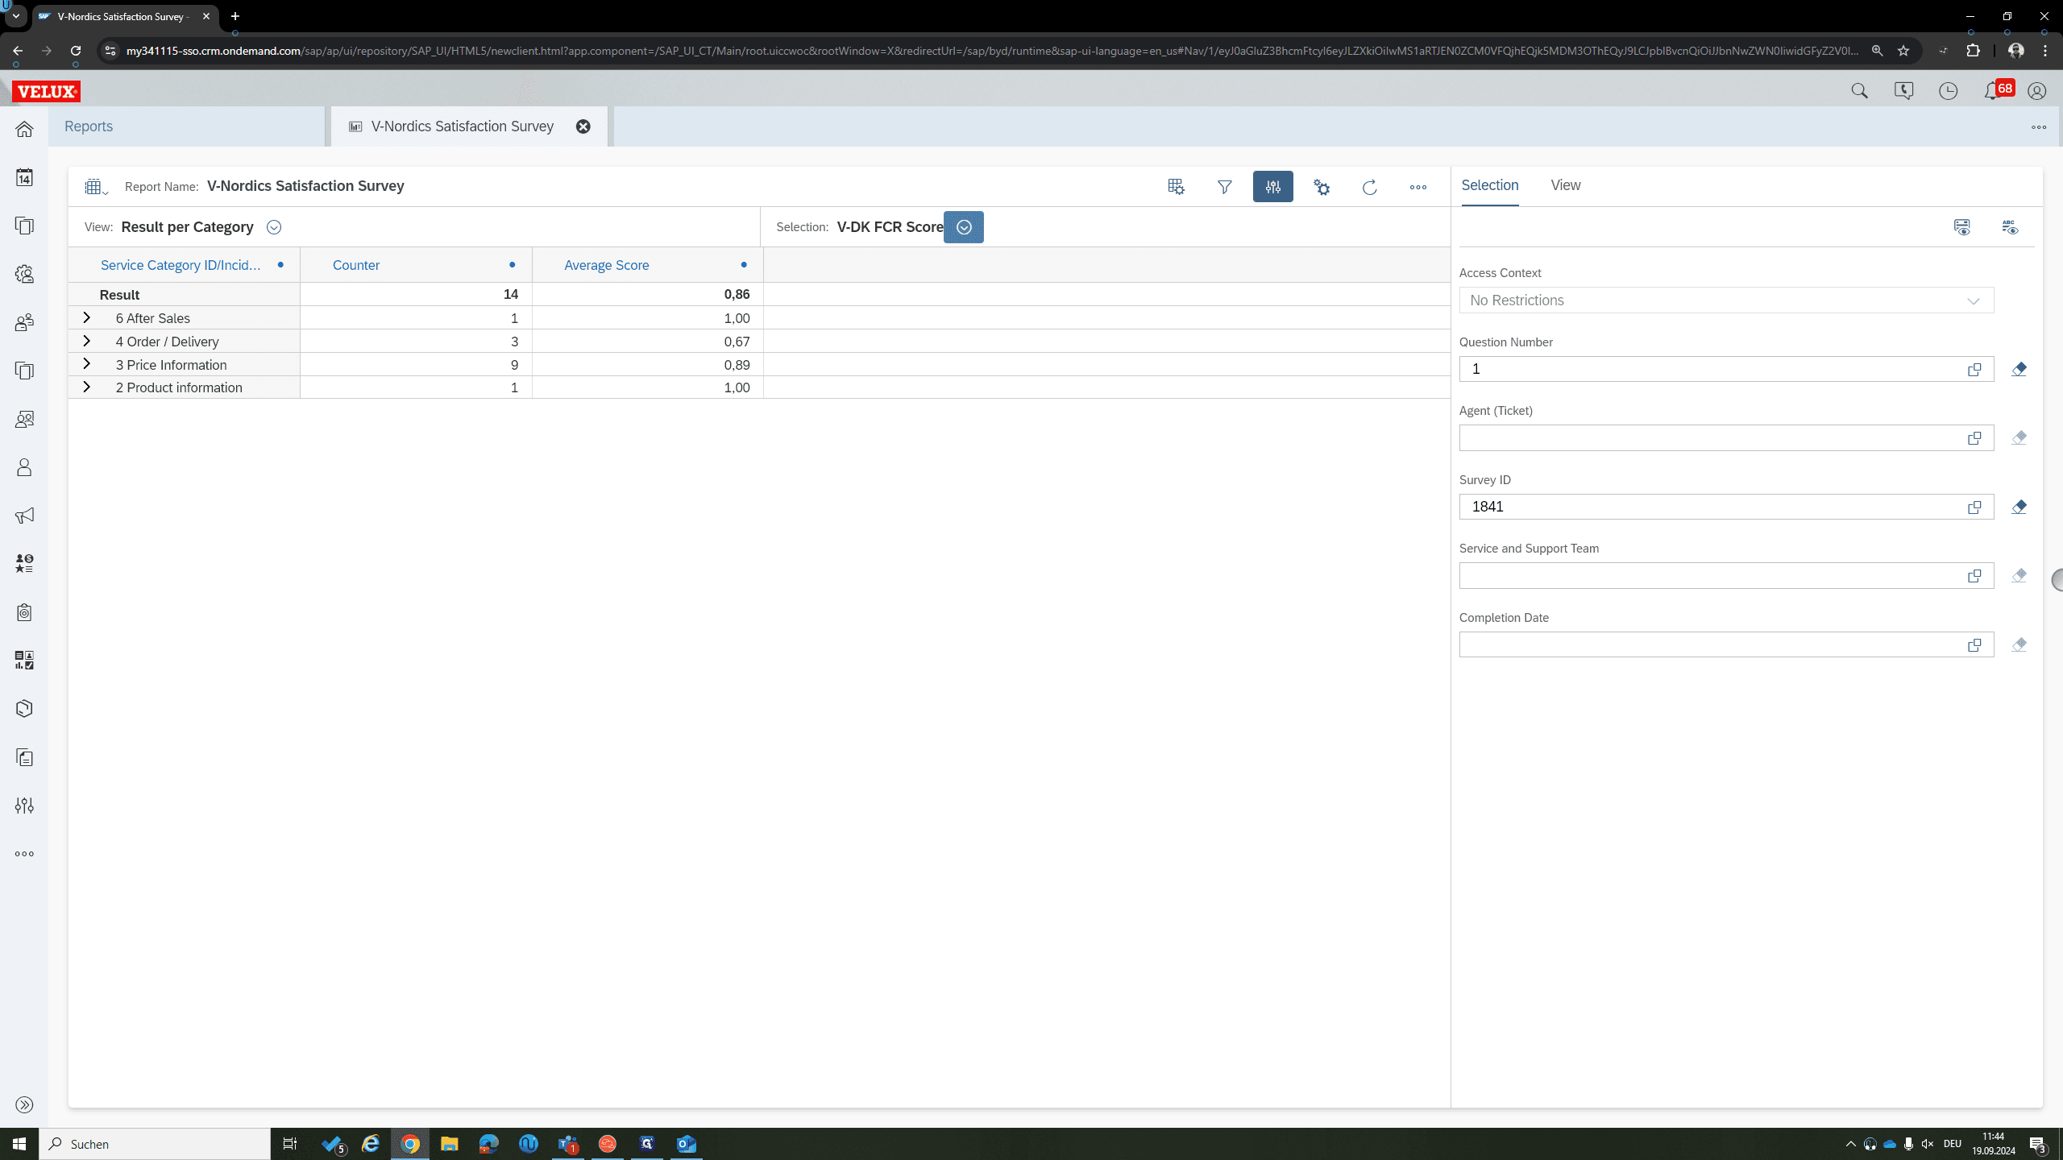Open the phone call icon in header

pyautogui.click(x=1903, y=91)
